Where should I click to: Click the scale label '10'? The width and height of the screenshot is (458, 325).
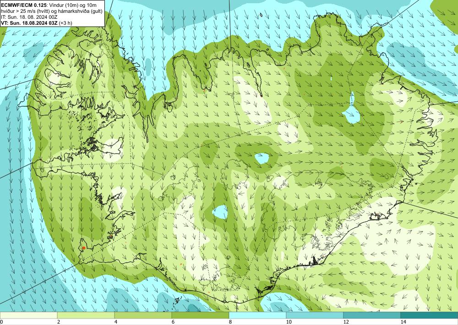[x=289, y=322]
